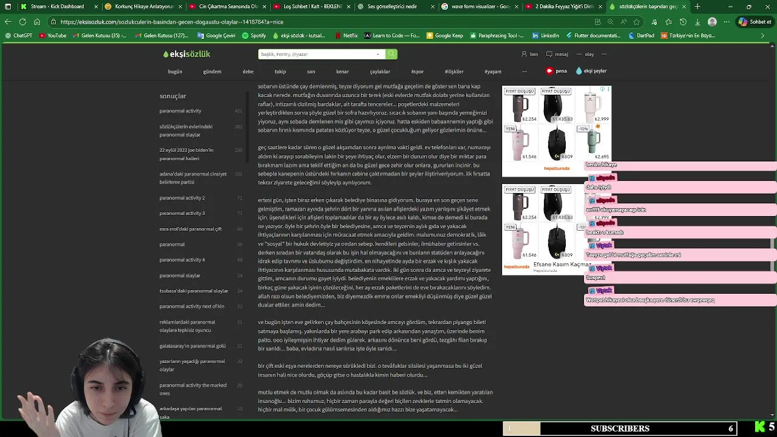The height and width of the screenshot is (437, 777).
Task: Click the ekşi şeyler droplet icon
Action: [x=579, y=71]
